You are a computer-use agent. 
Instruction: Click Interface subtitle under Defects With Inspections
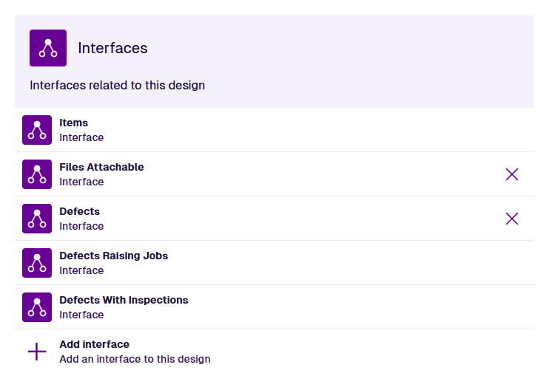pyautogui.click(x=81, y=315)
